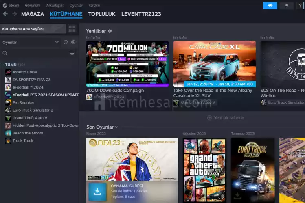Open the MAĞAZA tab
The image size is (305, 203).
point(33,14)
